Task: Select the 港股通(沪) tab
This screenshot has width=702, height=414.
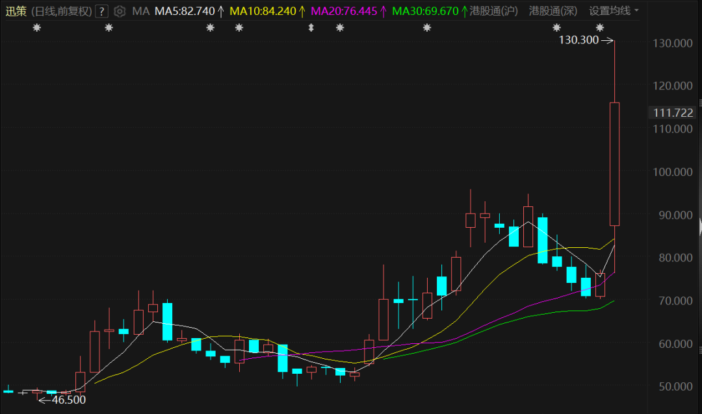Action: pos(494,11)
